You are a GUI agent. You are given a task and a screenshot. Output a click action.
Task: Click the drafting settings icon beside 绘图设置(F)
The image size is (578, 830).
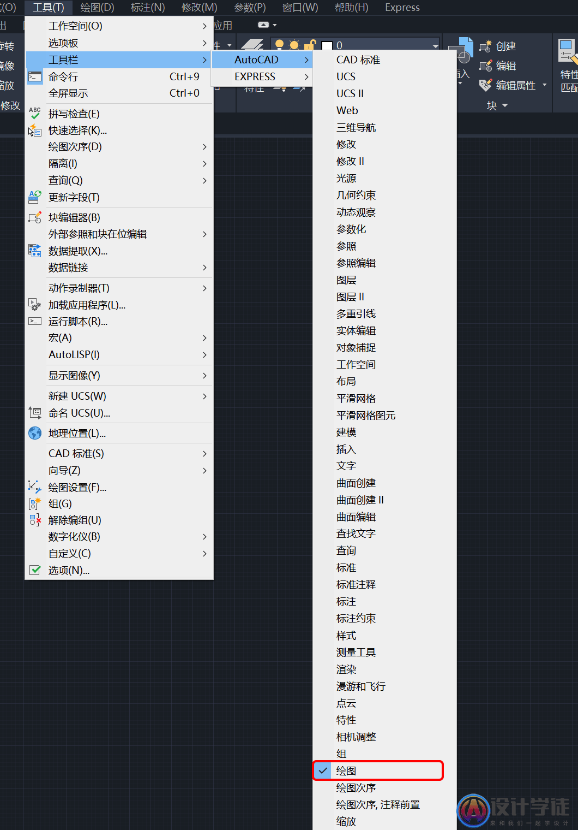[35, 487]
